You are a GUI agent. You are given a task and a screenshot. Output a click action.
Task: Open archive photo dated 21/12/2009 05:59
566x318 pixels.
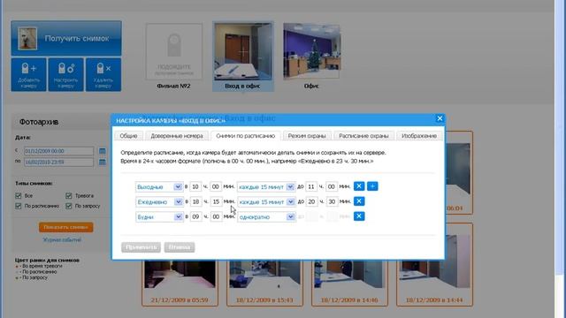tap(180, 283)
